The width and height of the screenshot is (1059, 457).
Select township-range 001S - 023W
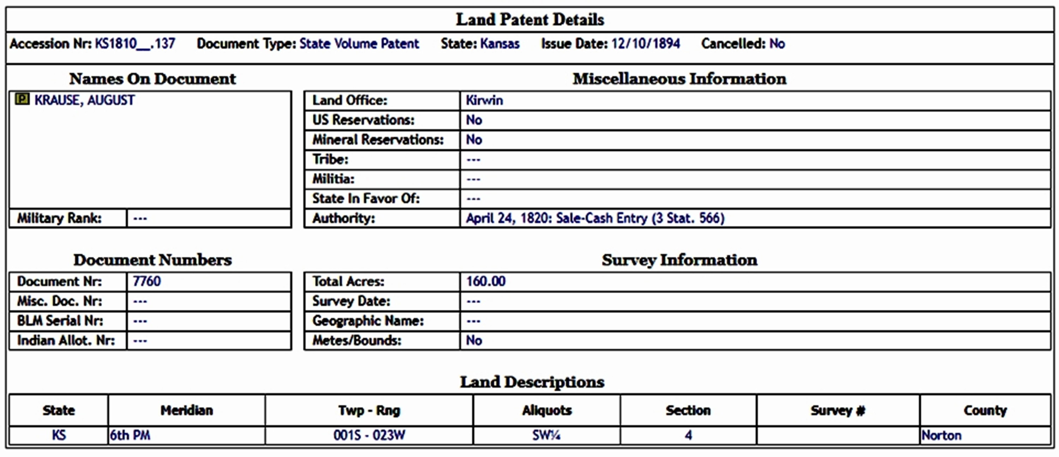pos(369,435)
